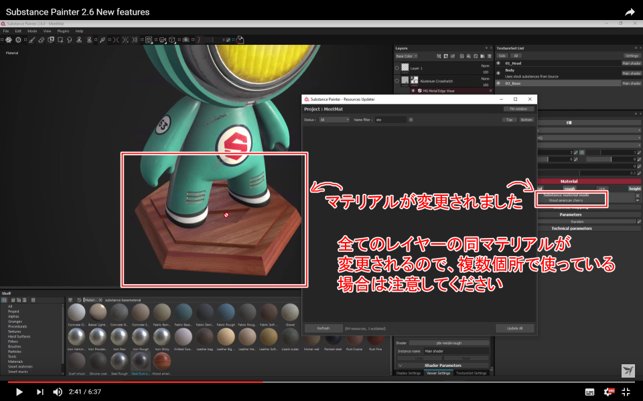643x401 pixels.
Task: Select the Material Picker eyedropper icon
Action: click(102, 39)
